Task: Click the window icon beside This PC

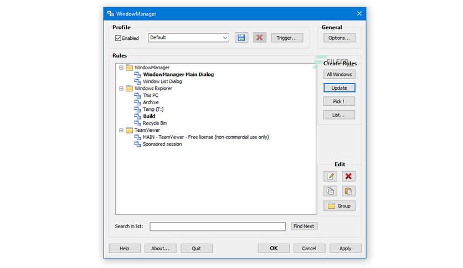Action: pyautogui.click(x=137, y=95)
